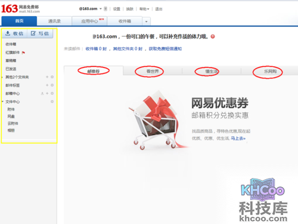The height and width of the screenshot is (224, 298).
Task: Open the 收件箱 tab in the top bar
Action: (x=125, y=21)
